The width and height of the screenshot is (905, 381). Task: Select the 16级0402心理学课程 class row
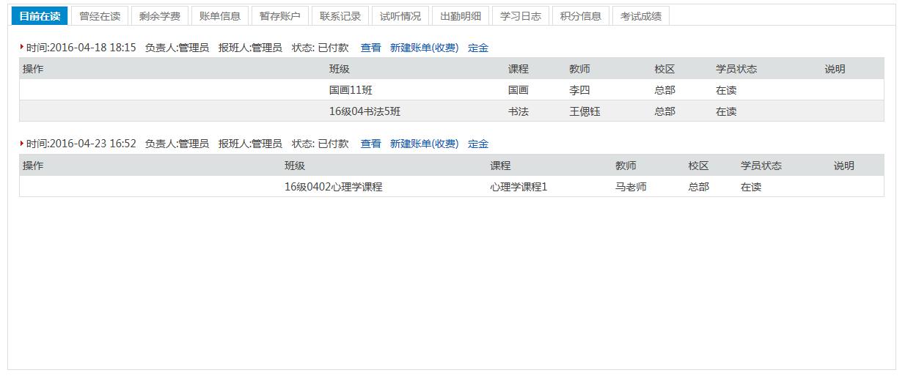click(334, 187)
